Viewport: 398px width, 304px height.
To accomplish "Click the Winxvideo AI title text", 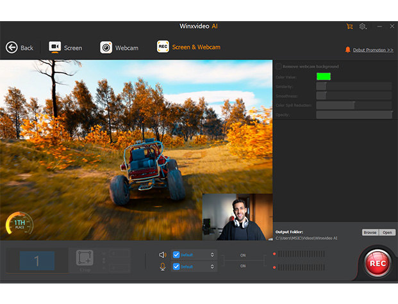I will (199, 26).
